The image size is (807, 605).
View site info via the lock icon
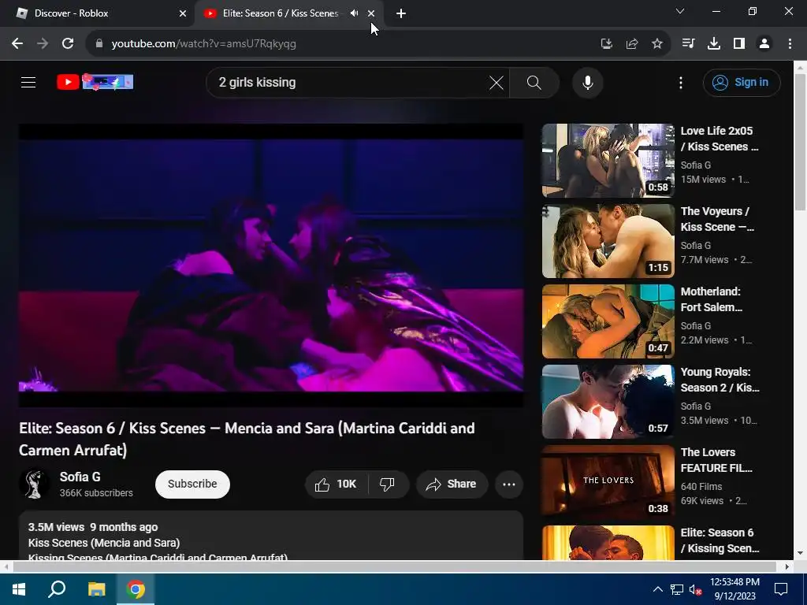coord(99,44)
